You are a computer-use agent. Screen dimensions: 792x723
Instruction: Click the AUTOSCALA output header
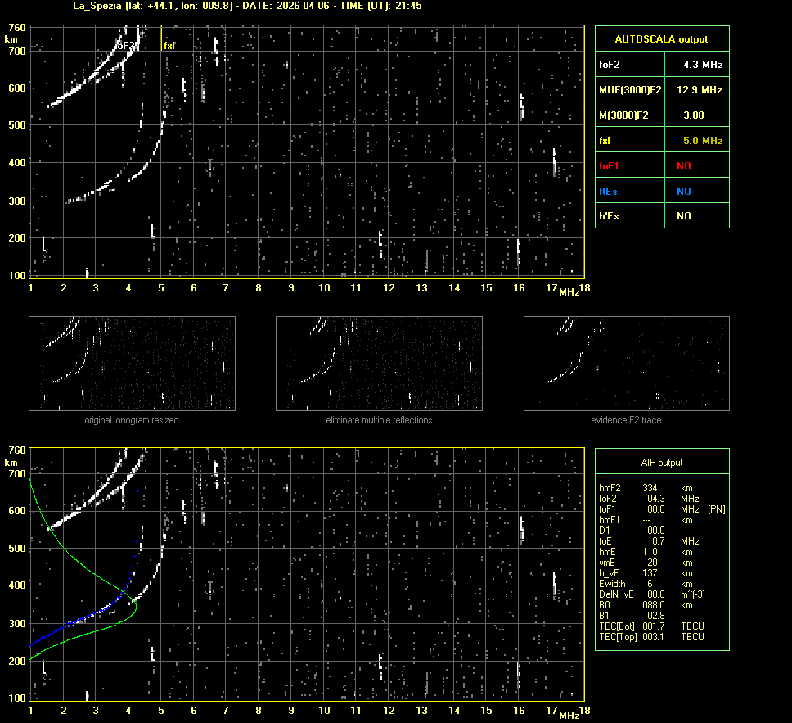661,38
